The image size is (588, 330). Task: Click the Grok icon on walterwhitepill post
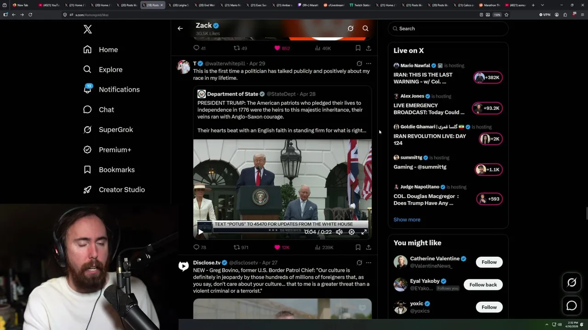pos(359,64)
